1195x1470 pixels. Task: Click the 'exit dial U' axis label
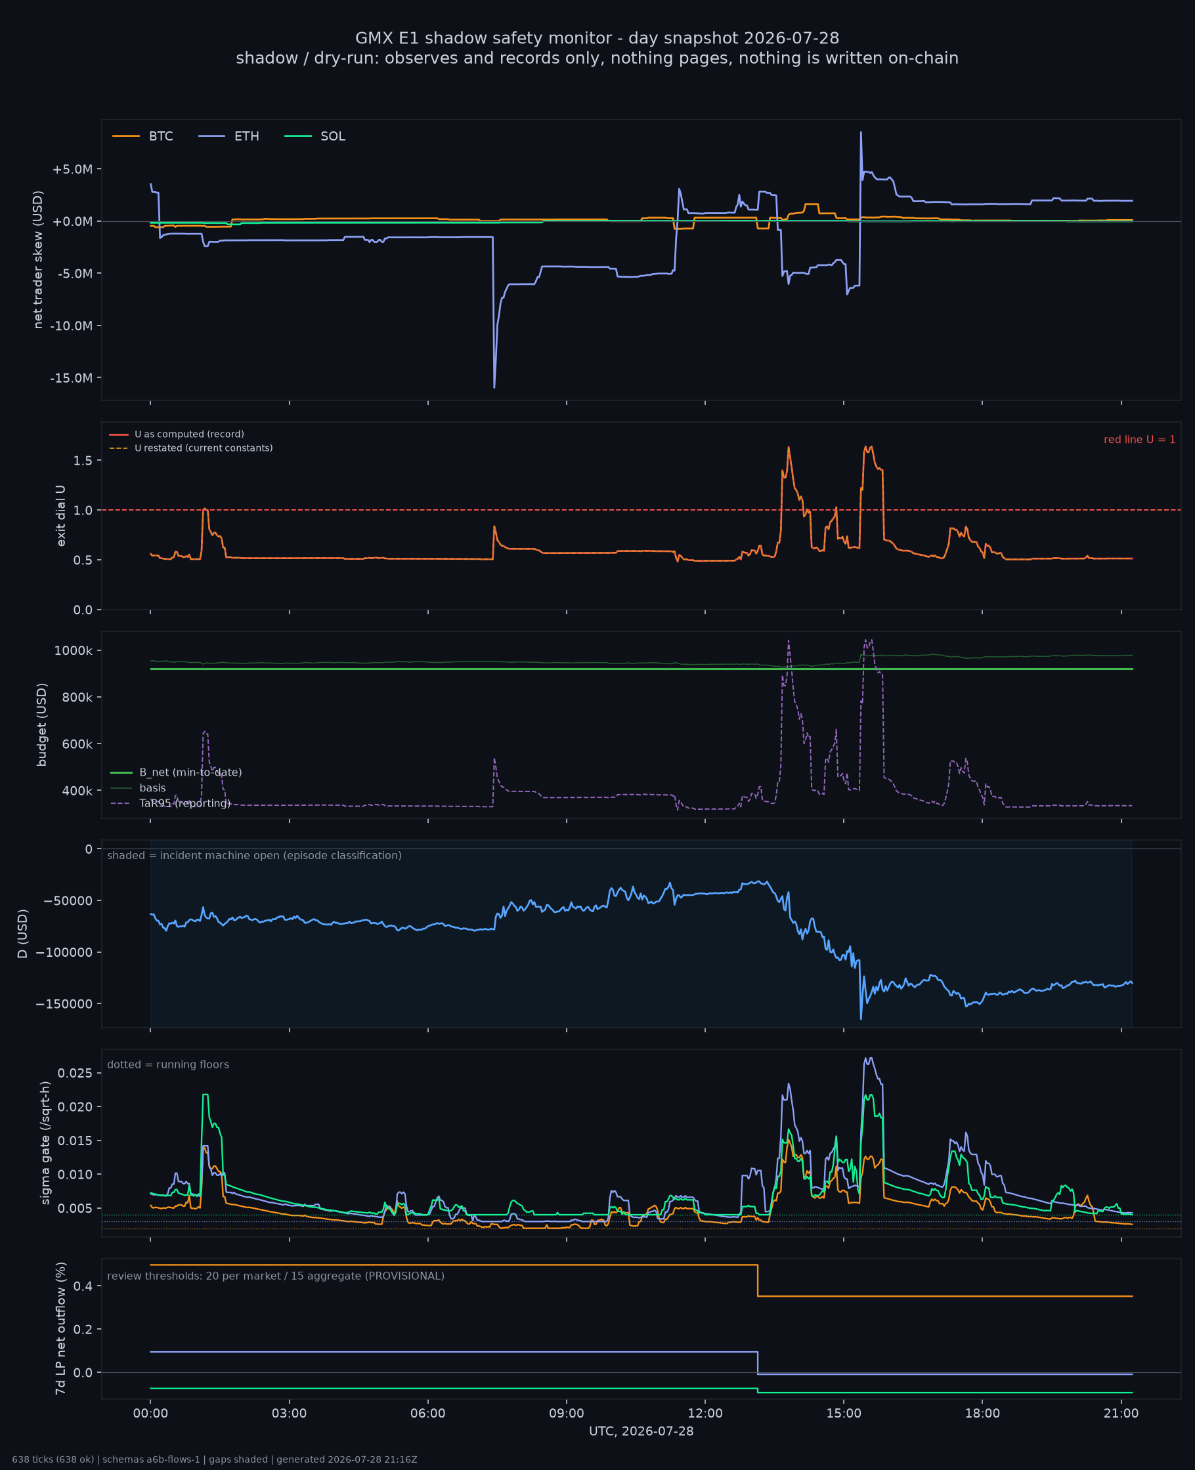[x=60, y=516]
